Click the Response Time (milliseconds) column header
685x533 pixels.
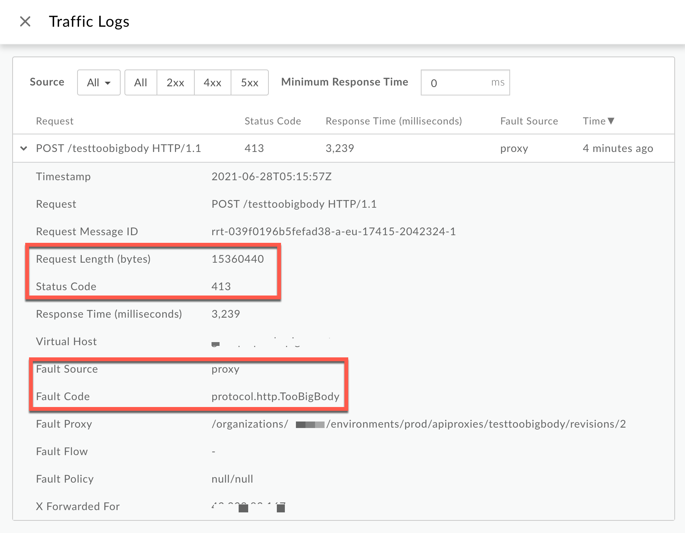[393, 121]
